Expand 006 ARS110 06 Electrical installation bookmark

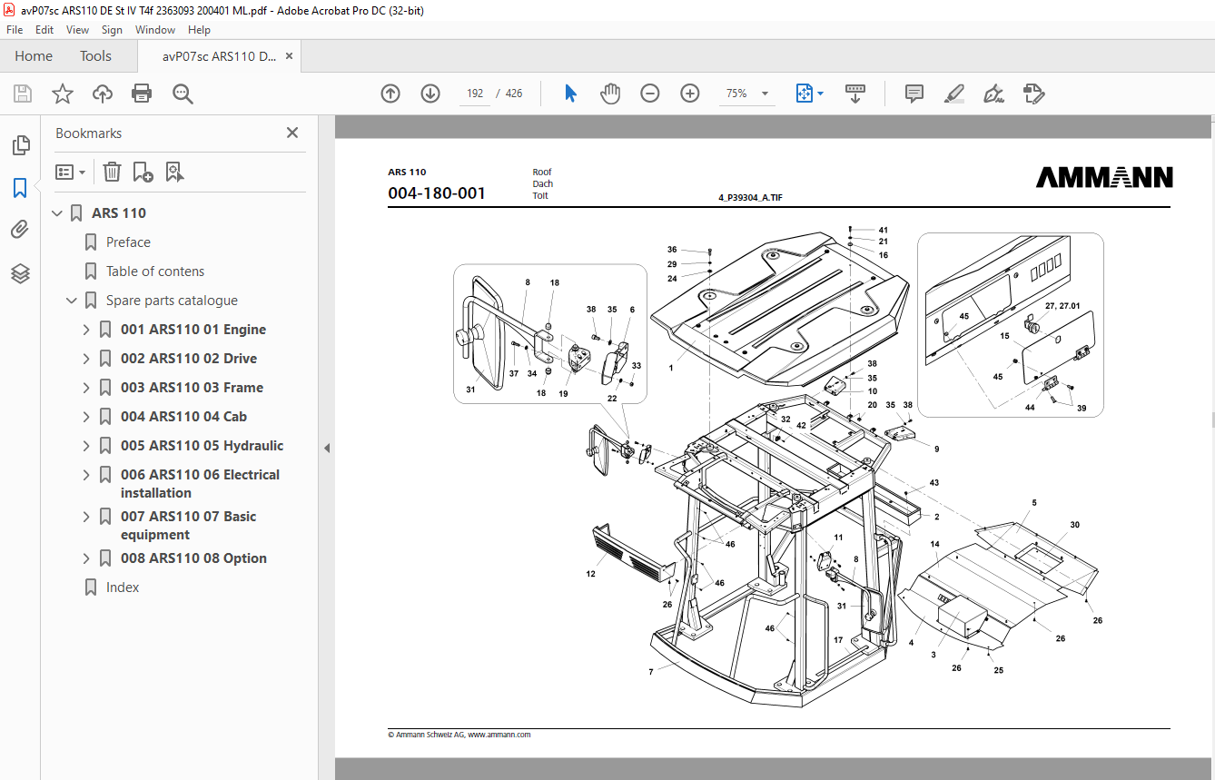(86, 475)
